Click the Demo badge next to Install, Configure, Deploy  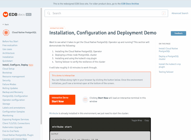[x=31, y=65]
